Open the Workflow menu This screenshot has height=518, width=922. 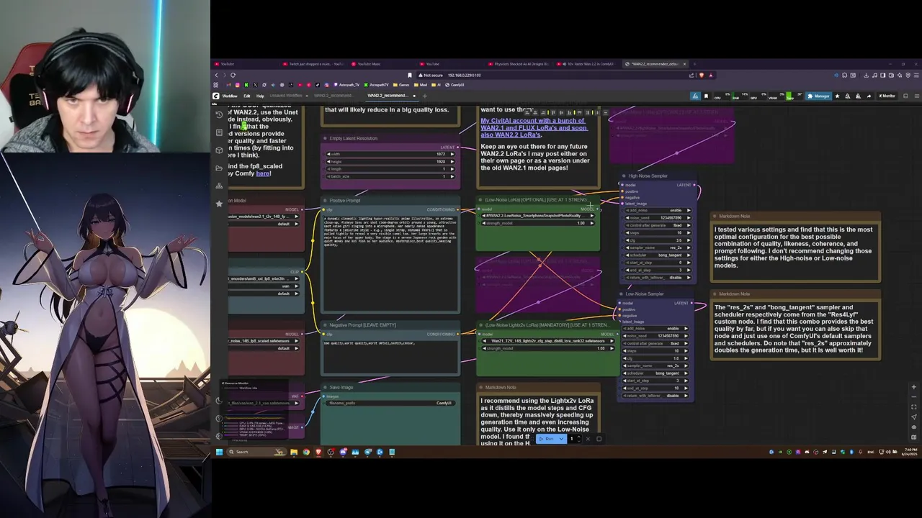pyautogui.click(x=230, y=96)
